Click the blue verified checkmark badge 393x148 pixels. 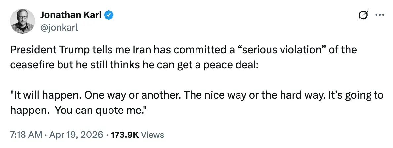(109, 15)
